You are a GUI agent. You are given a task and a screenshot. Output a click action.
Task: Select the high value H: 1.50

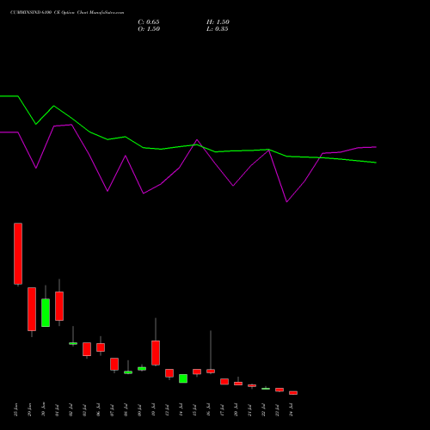[218, 22]
